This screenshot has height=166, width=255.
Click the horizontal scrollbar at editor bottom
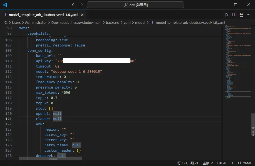coord(51,158)
